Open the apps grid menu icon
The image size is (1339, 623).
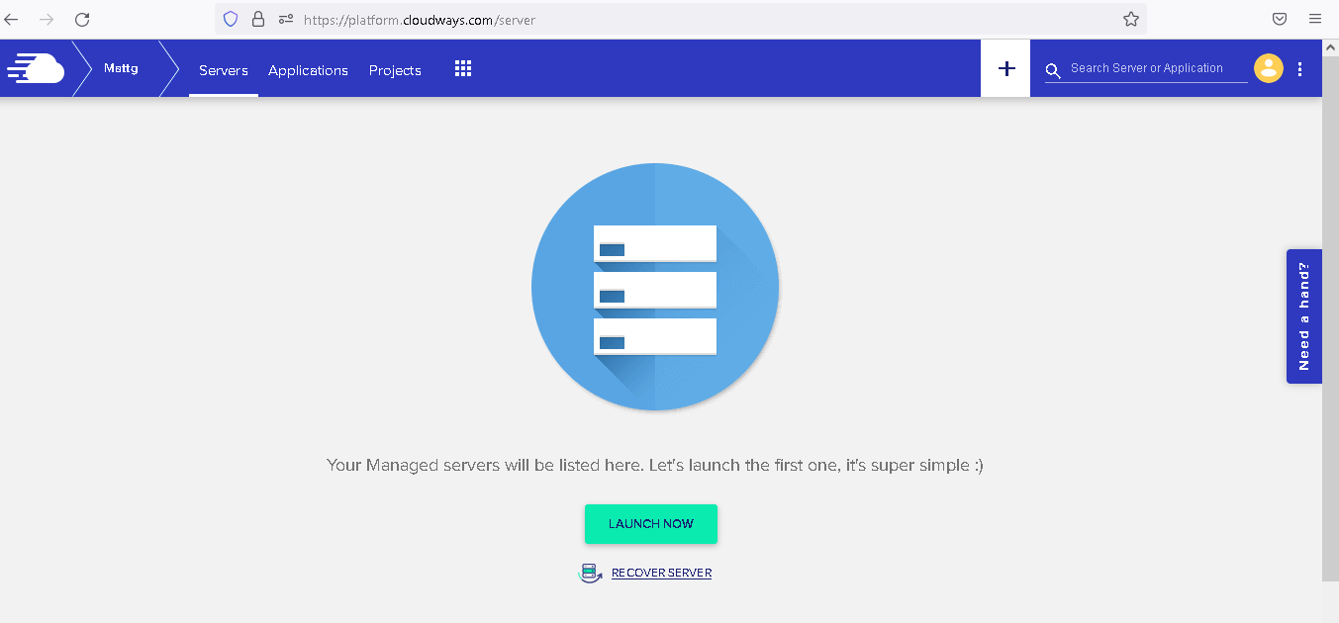coord(463,69)
